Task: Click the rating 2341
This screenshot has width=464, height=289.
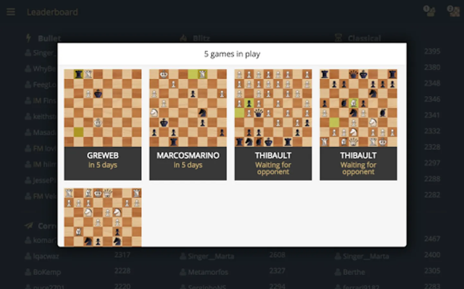Action: (x=432, y=115)
